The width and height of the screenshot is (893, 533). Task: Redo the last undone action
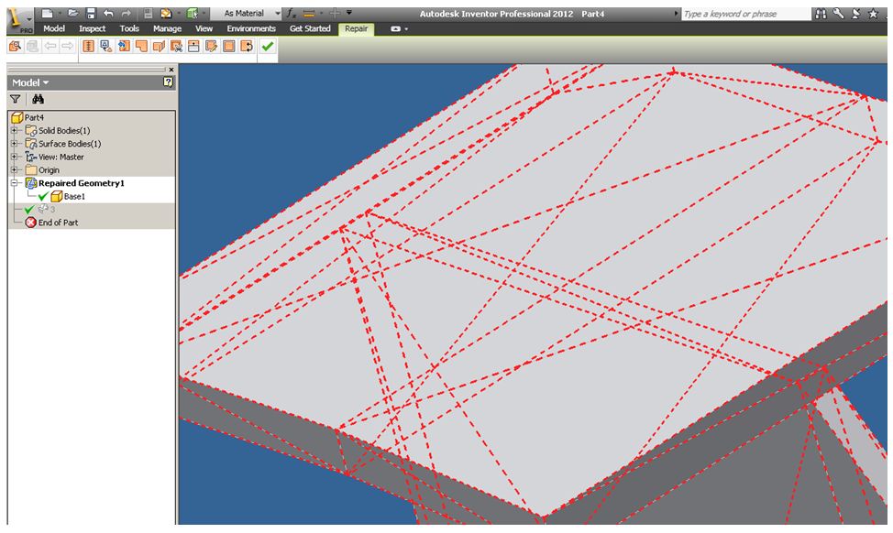(x=127, y=13)
